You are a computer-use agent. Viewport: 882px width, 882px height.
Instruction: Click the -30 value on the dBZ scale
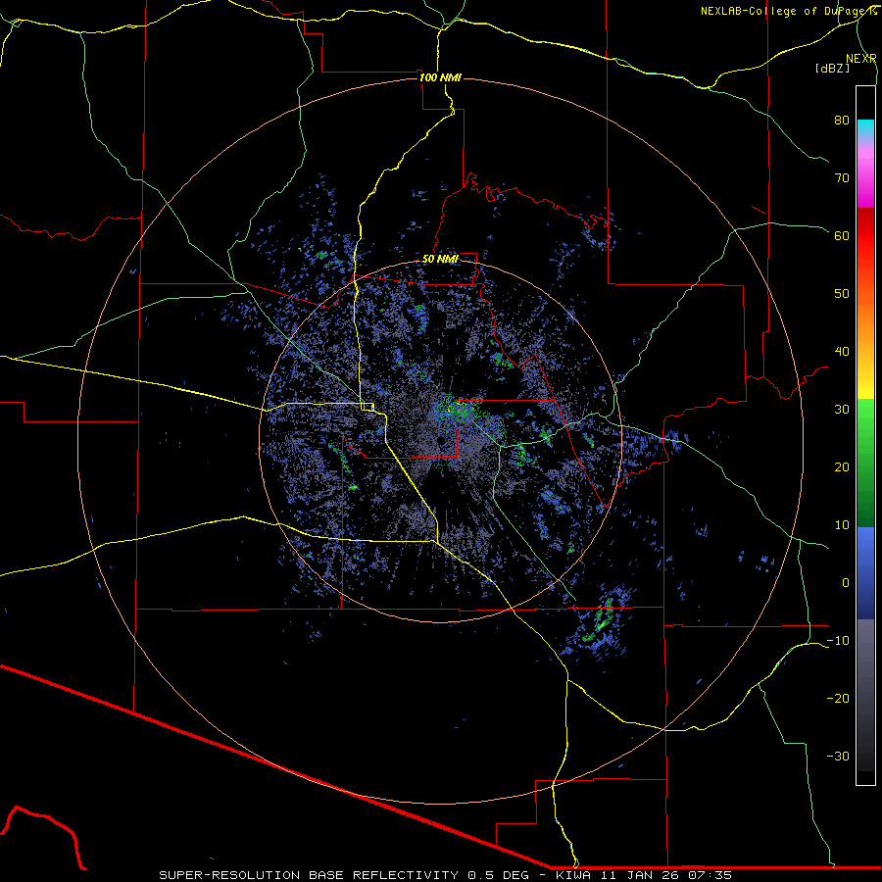(x=838, y=756)
